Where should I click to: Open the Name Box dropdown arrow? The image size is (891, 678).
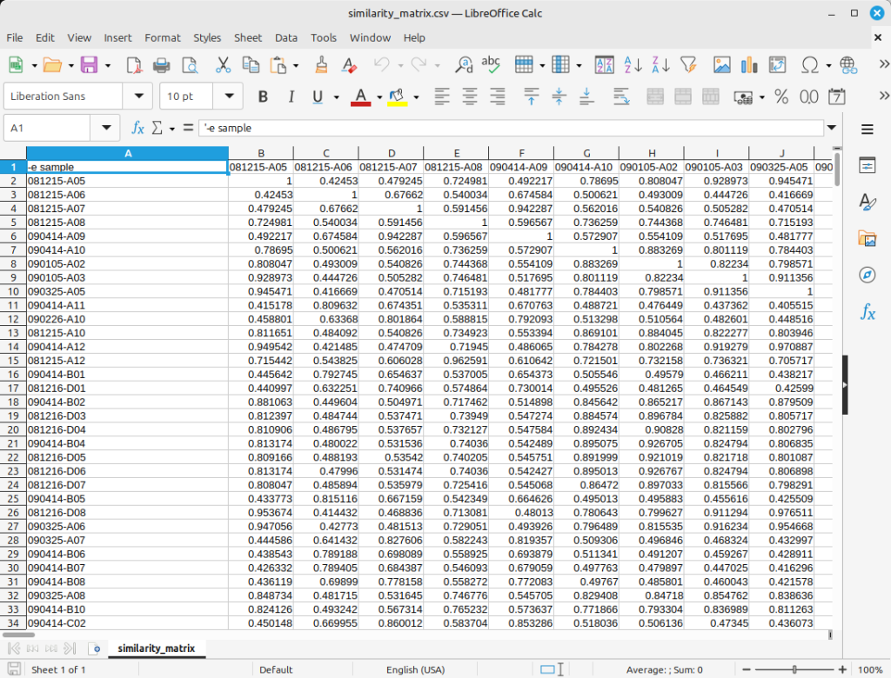point(106,128)
